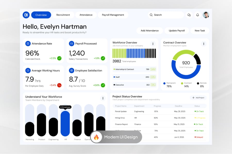Open Understand Your Workforce options menu

[103, 98]
